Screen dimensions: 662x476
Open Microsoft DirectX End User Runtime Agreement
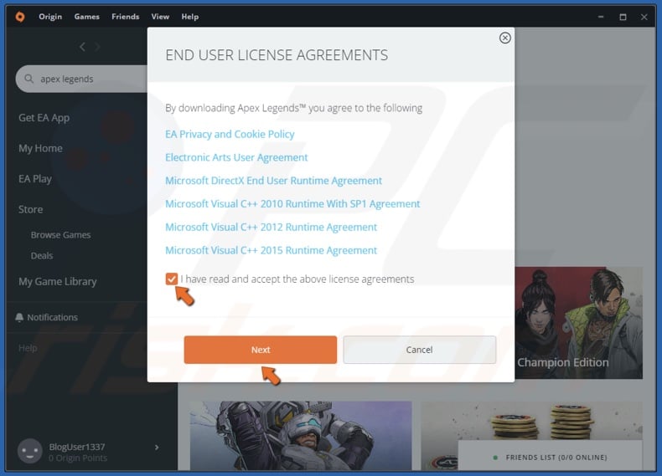[273, 181]
